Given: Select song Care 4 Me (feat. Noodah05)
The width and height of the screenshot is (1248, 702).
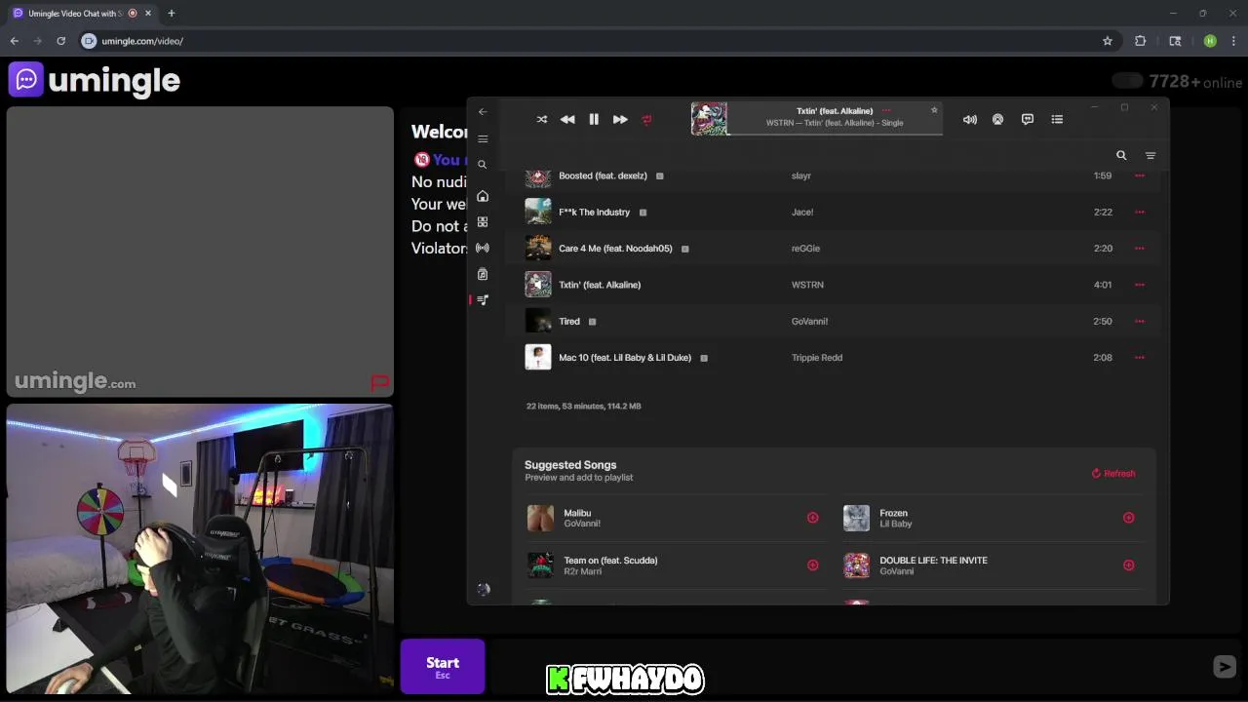Looking at the screenshot, I should pos(615,249).
